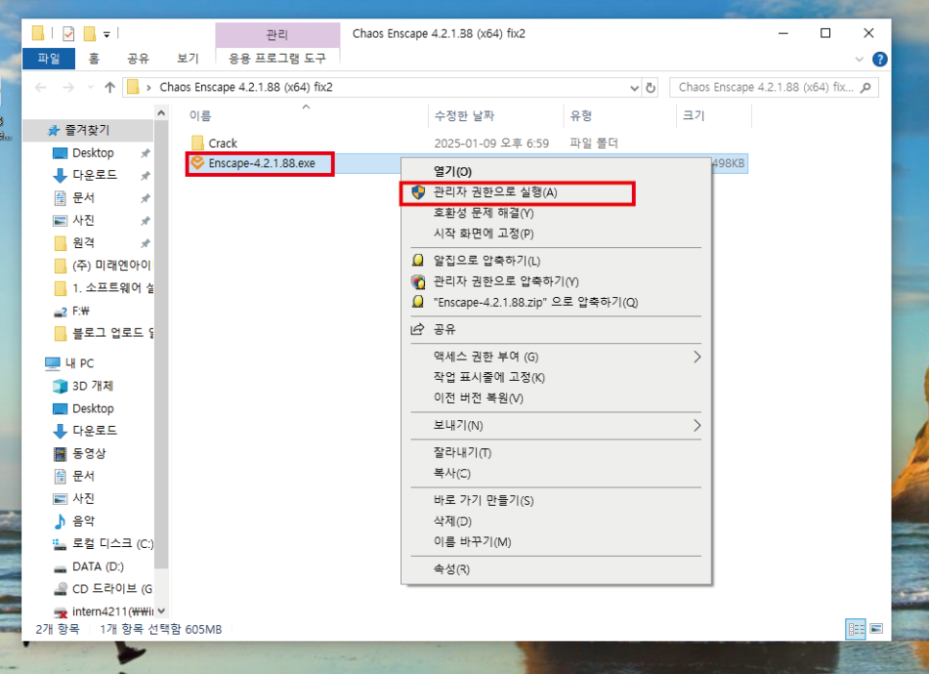
Task: Click the search magnifier icon
Action: pos(866,87)
